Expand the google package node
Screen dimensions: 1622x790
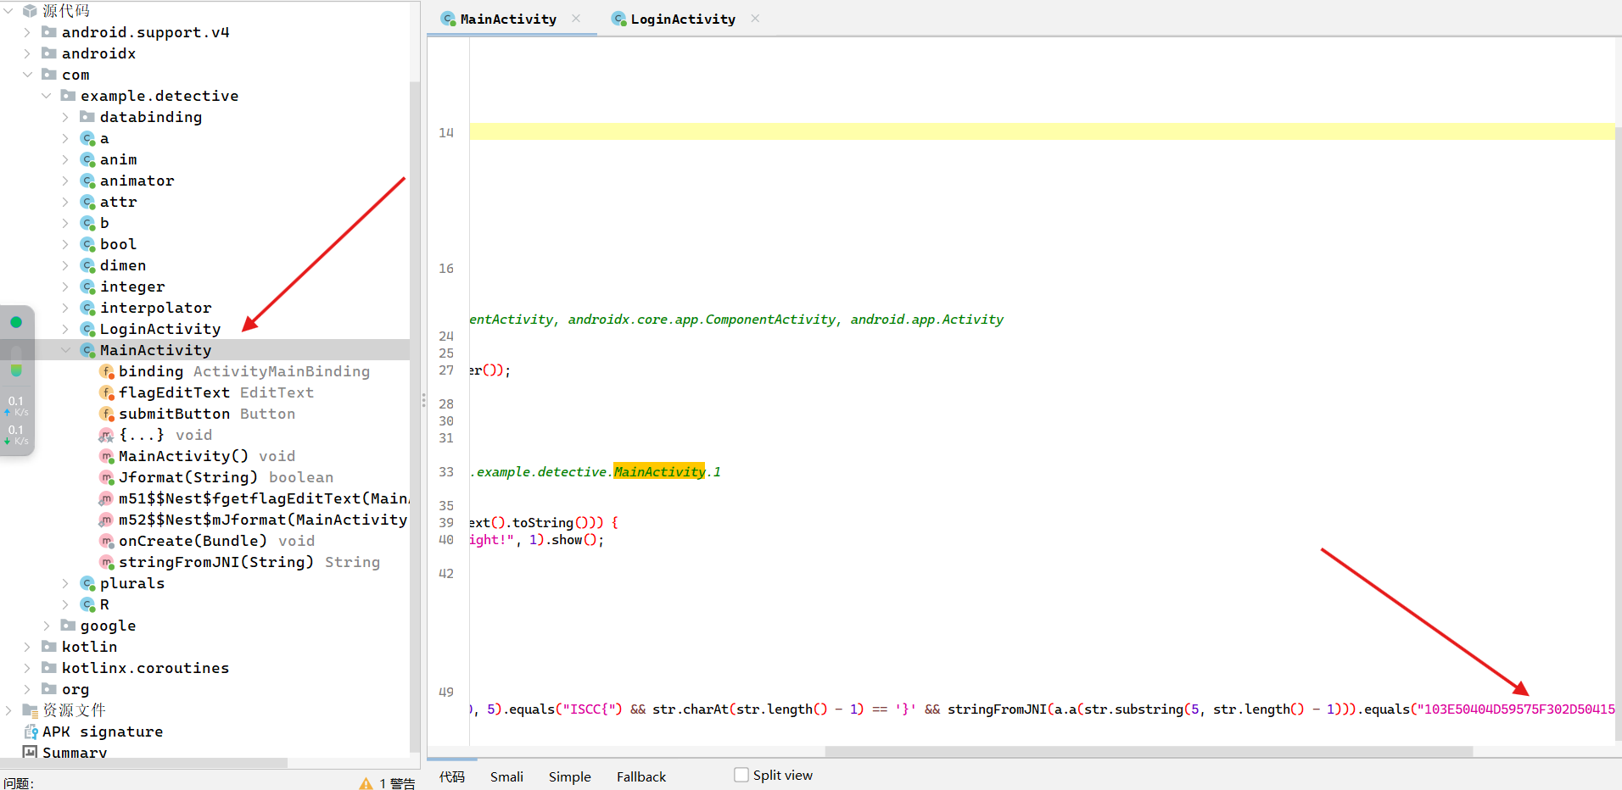[x=46, y=626]
